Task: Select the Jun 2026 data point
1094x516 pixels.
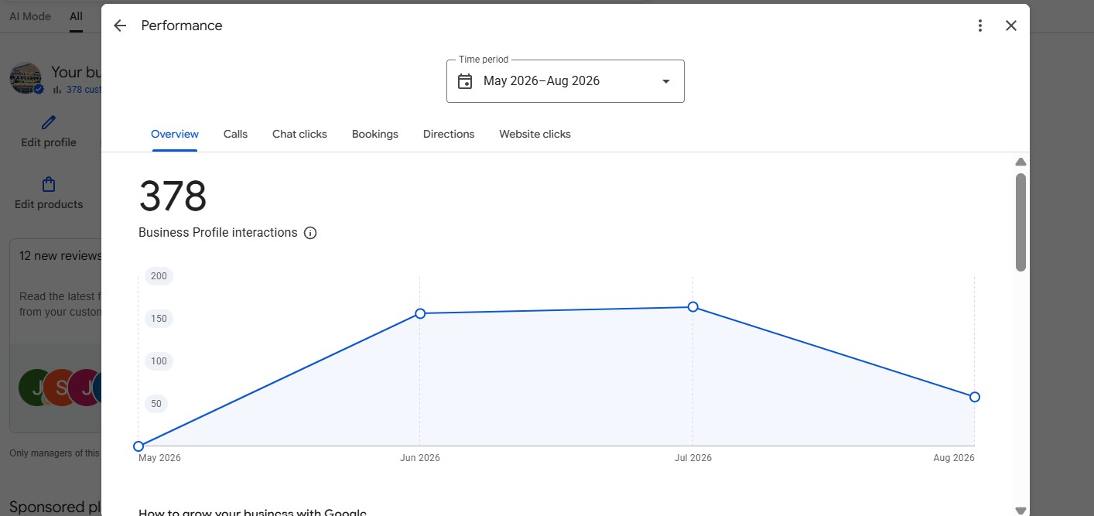Action: coord(420,313)
